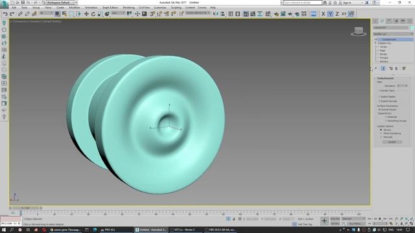Activate the Select and Rotate tool
415x233 pixels.
pyautogui.click(x=93, y=14)
